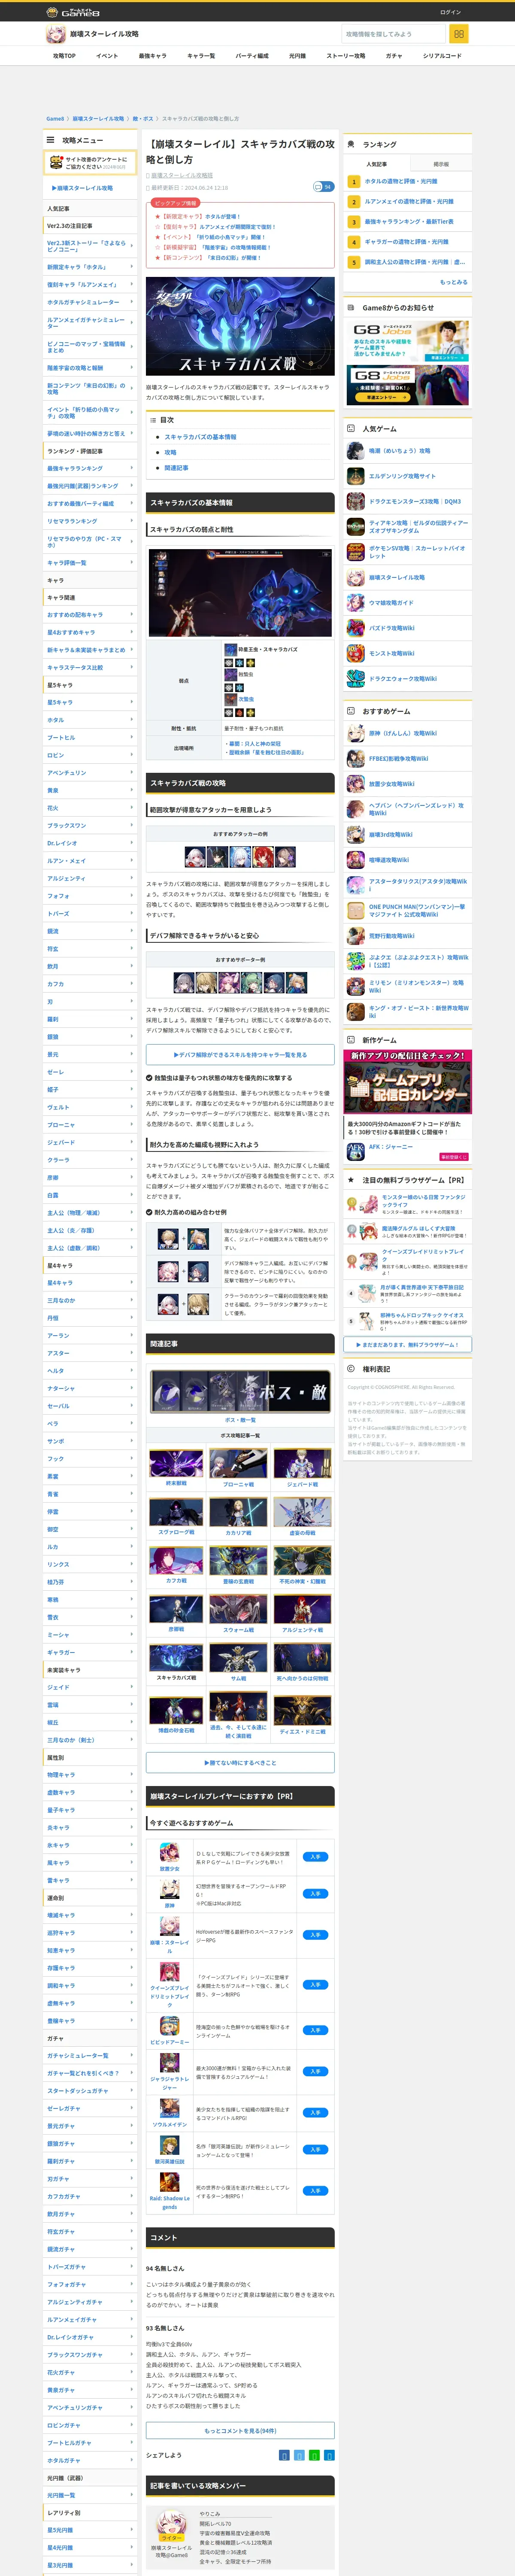Open the comment count bubble icon
Image resolution: width=515 pixels, height=2576 pixels.
click(323, 187)
